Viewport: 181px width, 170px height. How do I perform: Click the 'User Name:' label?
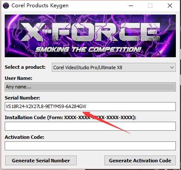tap(18, 78)
